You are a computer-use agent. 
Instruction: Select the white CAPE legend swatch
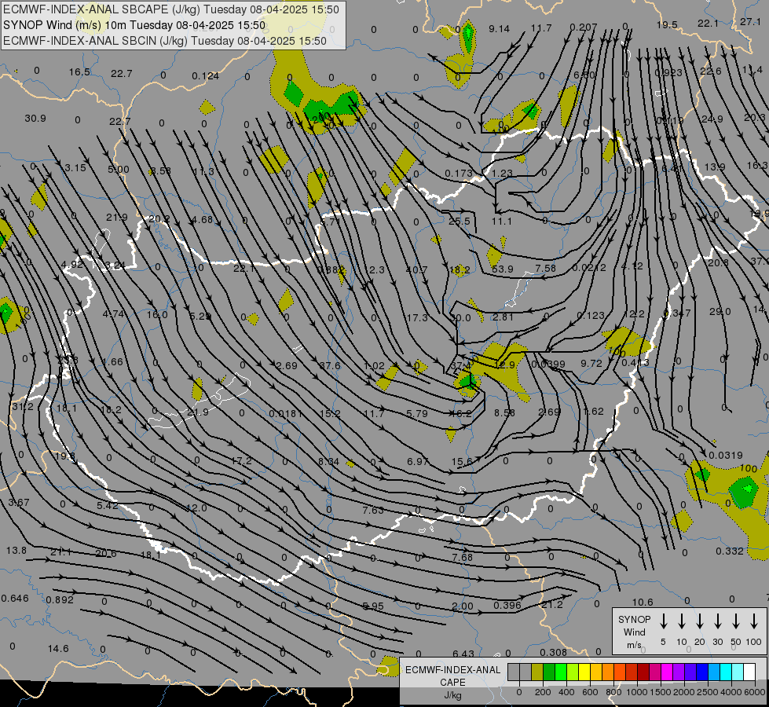click(x=750, y=672)
